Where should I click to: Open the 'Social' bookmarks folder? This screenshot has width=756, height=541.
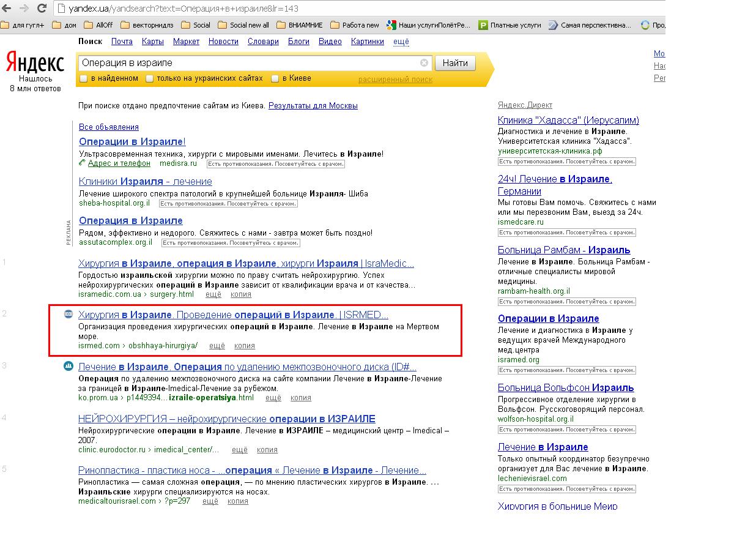[196, 25]
